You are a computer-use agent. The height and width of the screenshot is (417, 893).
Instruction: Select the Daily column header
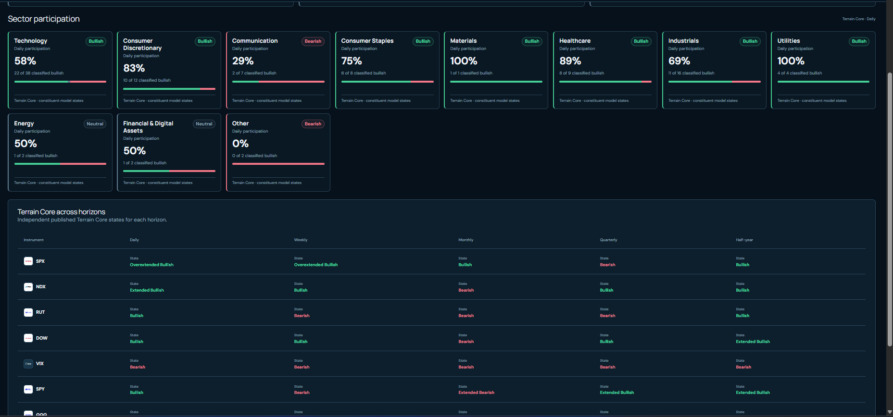point(134,240)
